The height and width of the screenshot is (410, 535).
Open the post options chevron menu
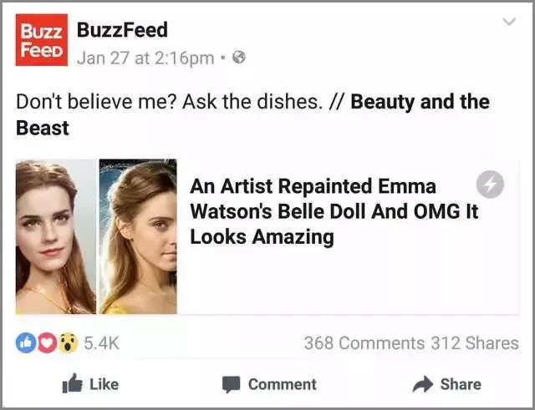click(x=509, y=22)
